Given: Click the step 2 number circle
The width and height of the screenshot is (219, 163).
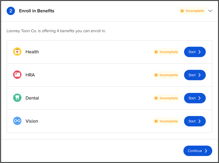Looking at the screenshot, I should pos(11,11).
